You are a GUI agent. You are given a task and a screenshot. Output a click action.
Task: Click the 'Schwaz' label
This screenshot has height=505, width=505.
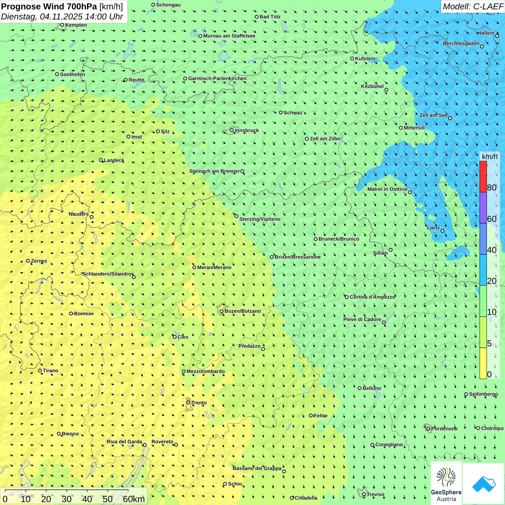pos(293,113)
